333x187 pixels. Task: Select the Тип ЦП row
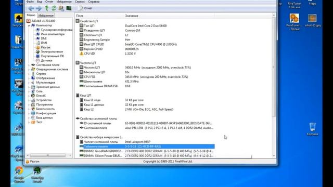[145, 25]
